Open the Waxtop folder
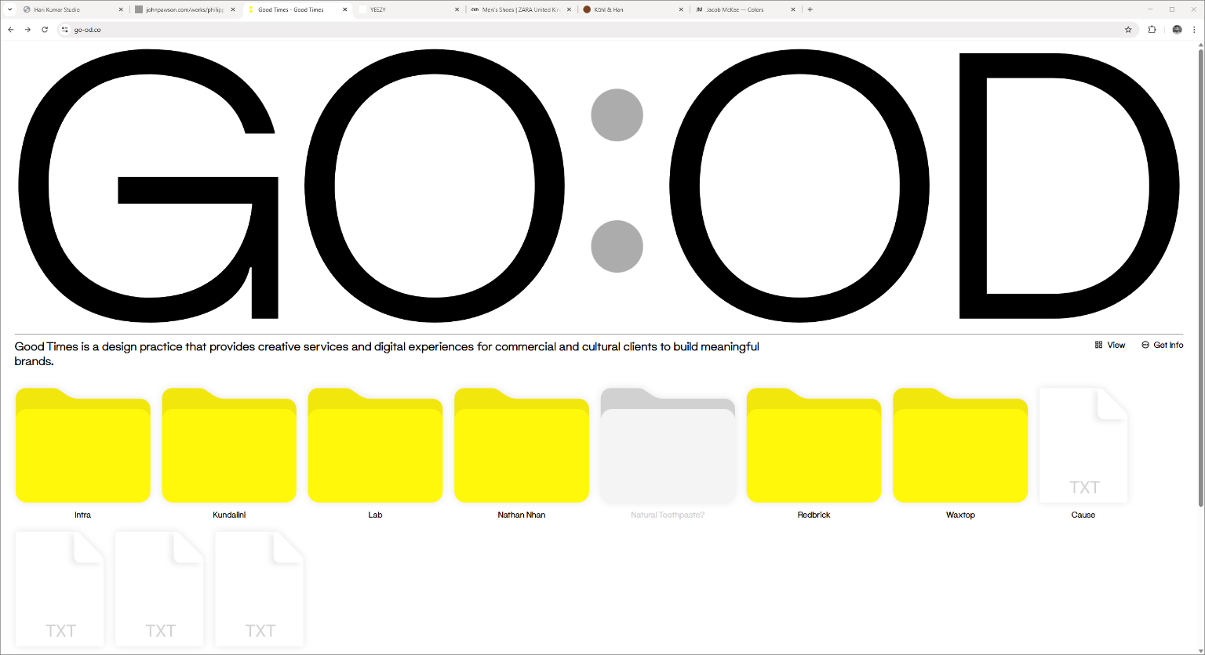Screen dimensions: 1205x655 [960, 447]
